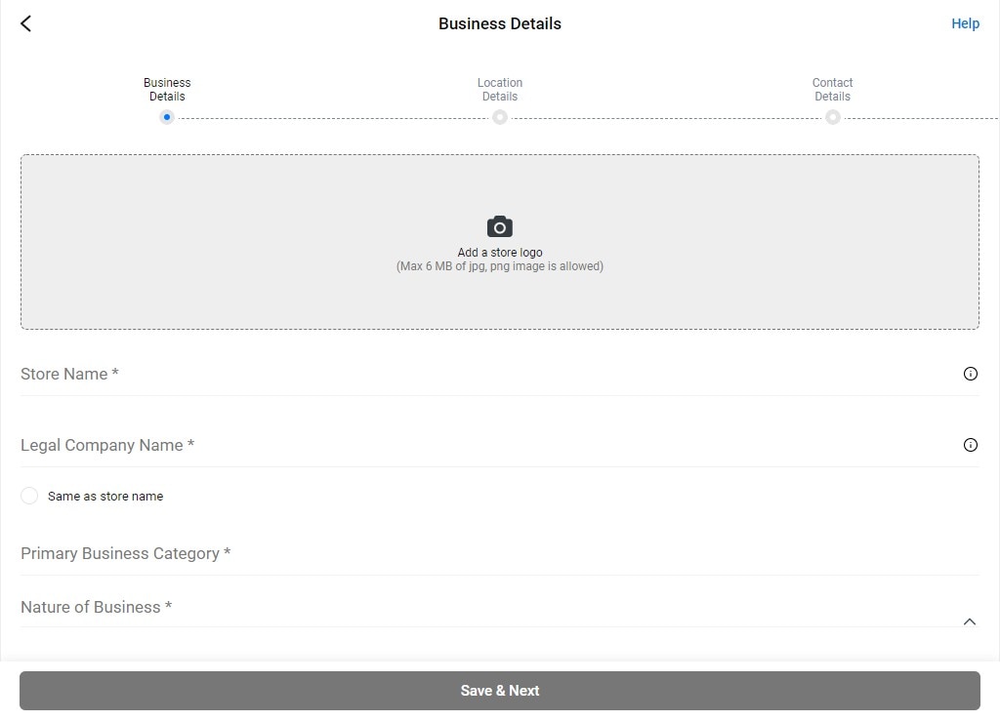The height and width of the screenshot is (721, 1000).
Task: Click the Legal Company Name input field
Action: pos(391,445)
